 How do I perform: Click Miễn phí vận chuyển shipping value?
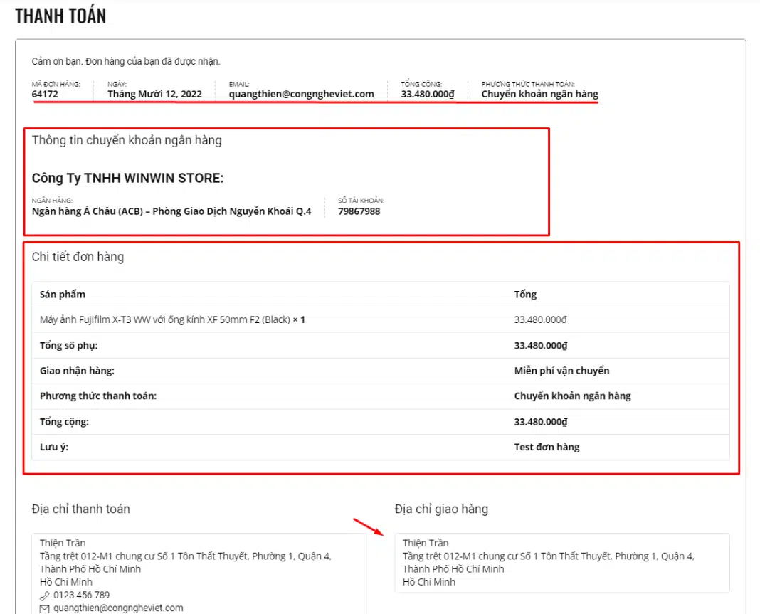point(561,371)
